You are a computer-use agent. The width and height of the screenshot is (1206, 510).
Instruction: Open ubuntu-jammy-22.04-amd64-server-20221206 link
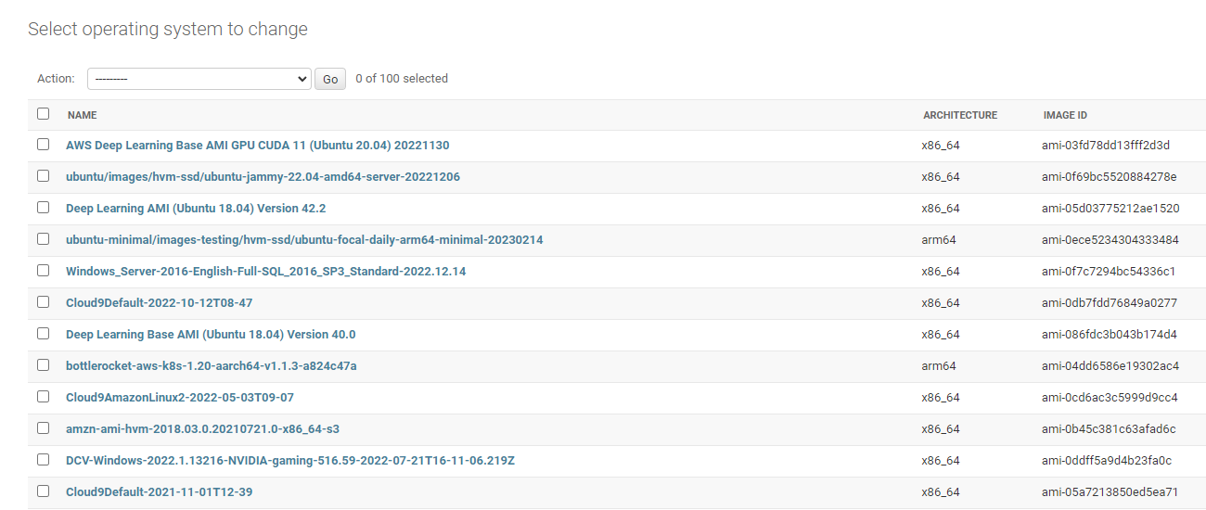pyautogui.click(x=263, y=177)
